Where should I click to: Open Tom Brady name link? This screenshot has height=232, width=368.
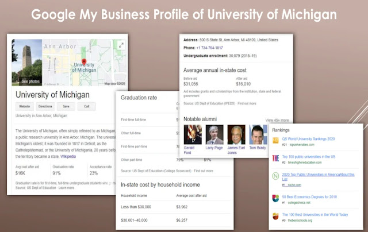258,148
